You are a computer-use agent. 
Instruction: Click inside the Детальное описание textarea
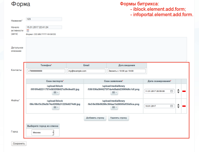tap(106, 49)
